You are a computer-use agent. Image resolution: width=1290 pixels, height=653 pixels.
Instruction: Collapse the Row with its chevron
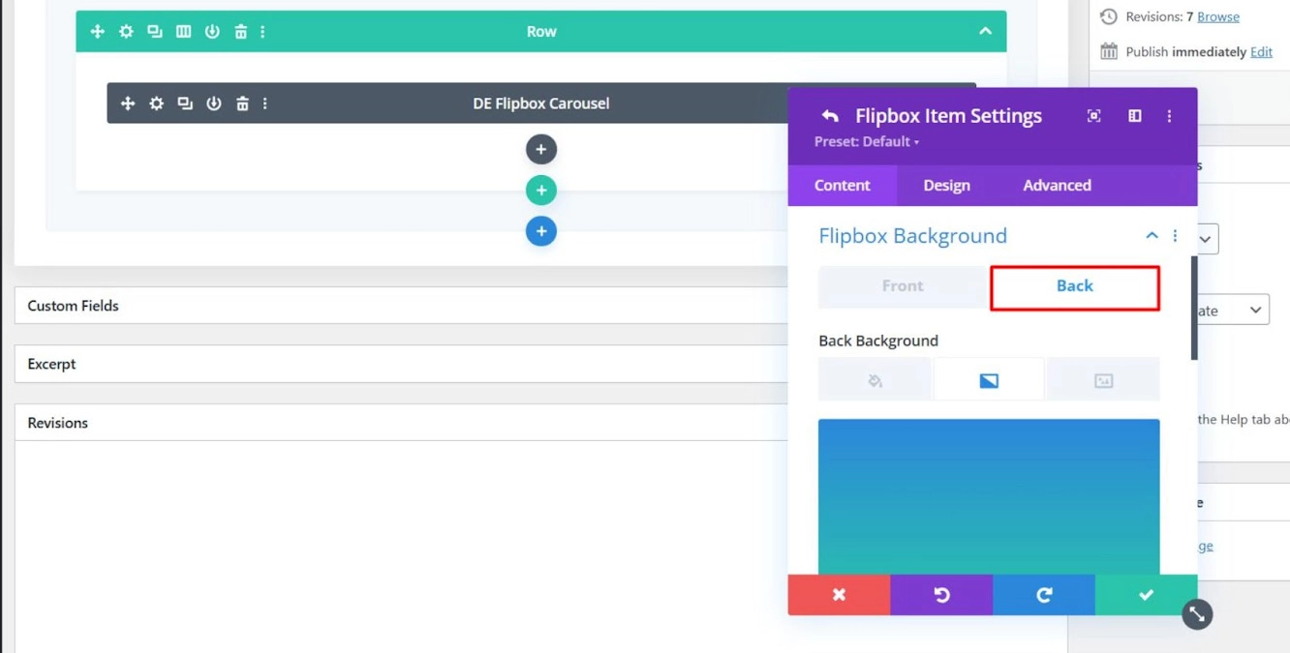tap(985, 31)
